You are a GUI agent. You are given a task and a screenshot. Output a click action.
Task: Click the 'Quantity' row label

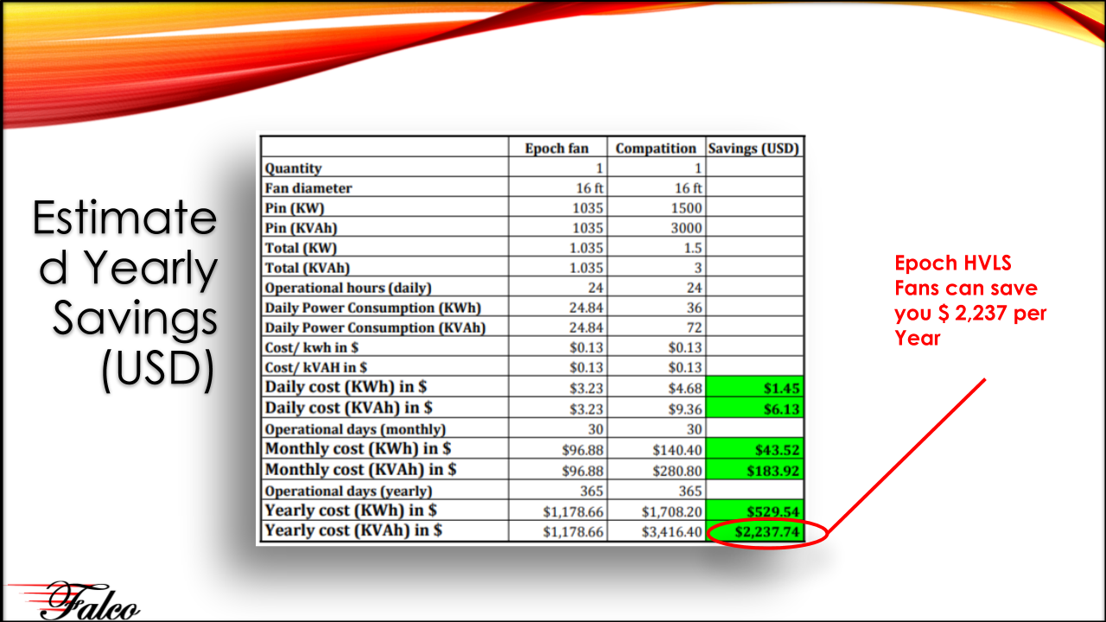pos(293,168)
